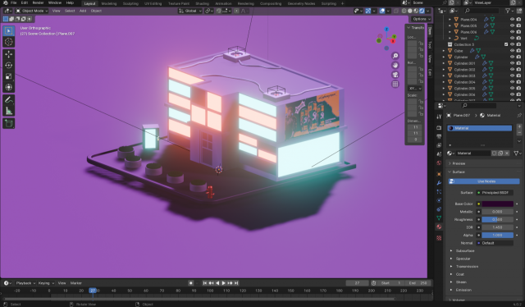Open the Texture properties tab

(439, 238)
